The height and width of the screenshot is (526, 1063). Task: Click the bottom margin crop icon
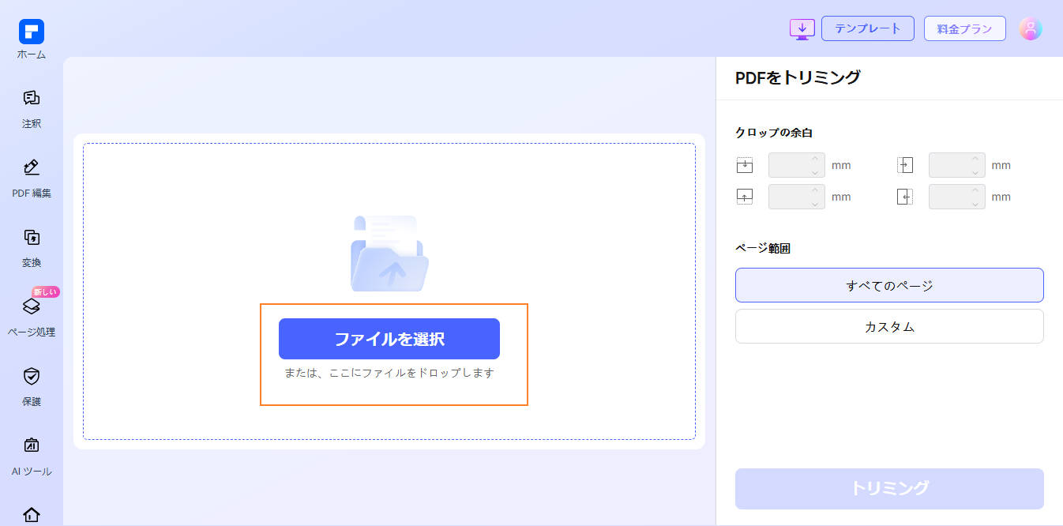click(745, 197)
